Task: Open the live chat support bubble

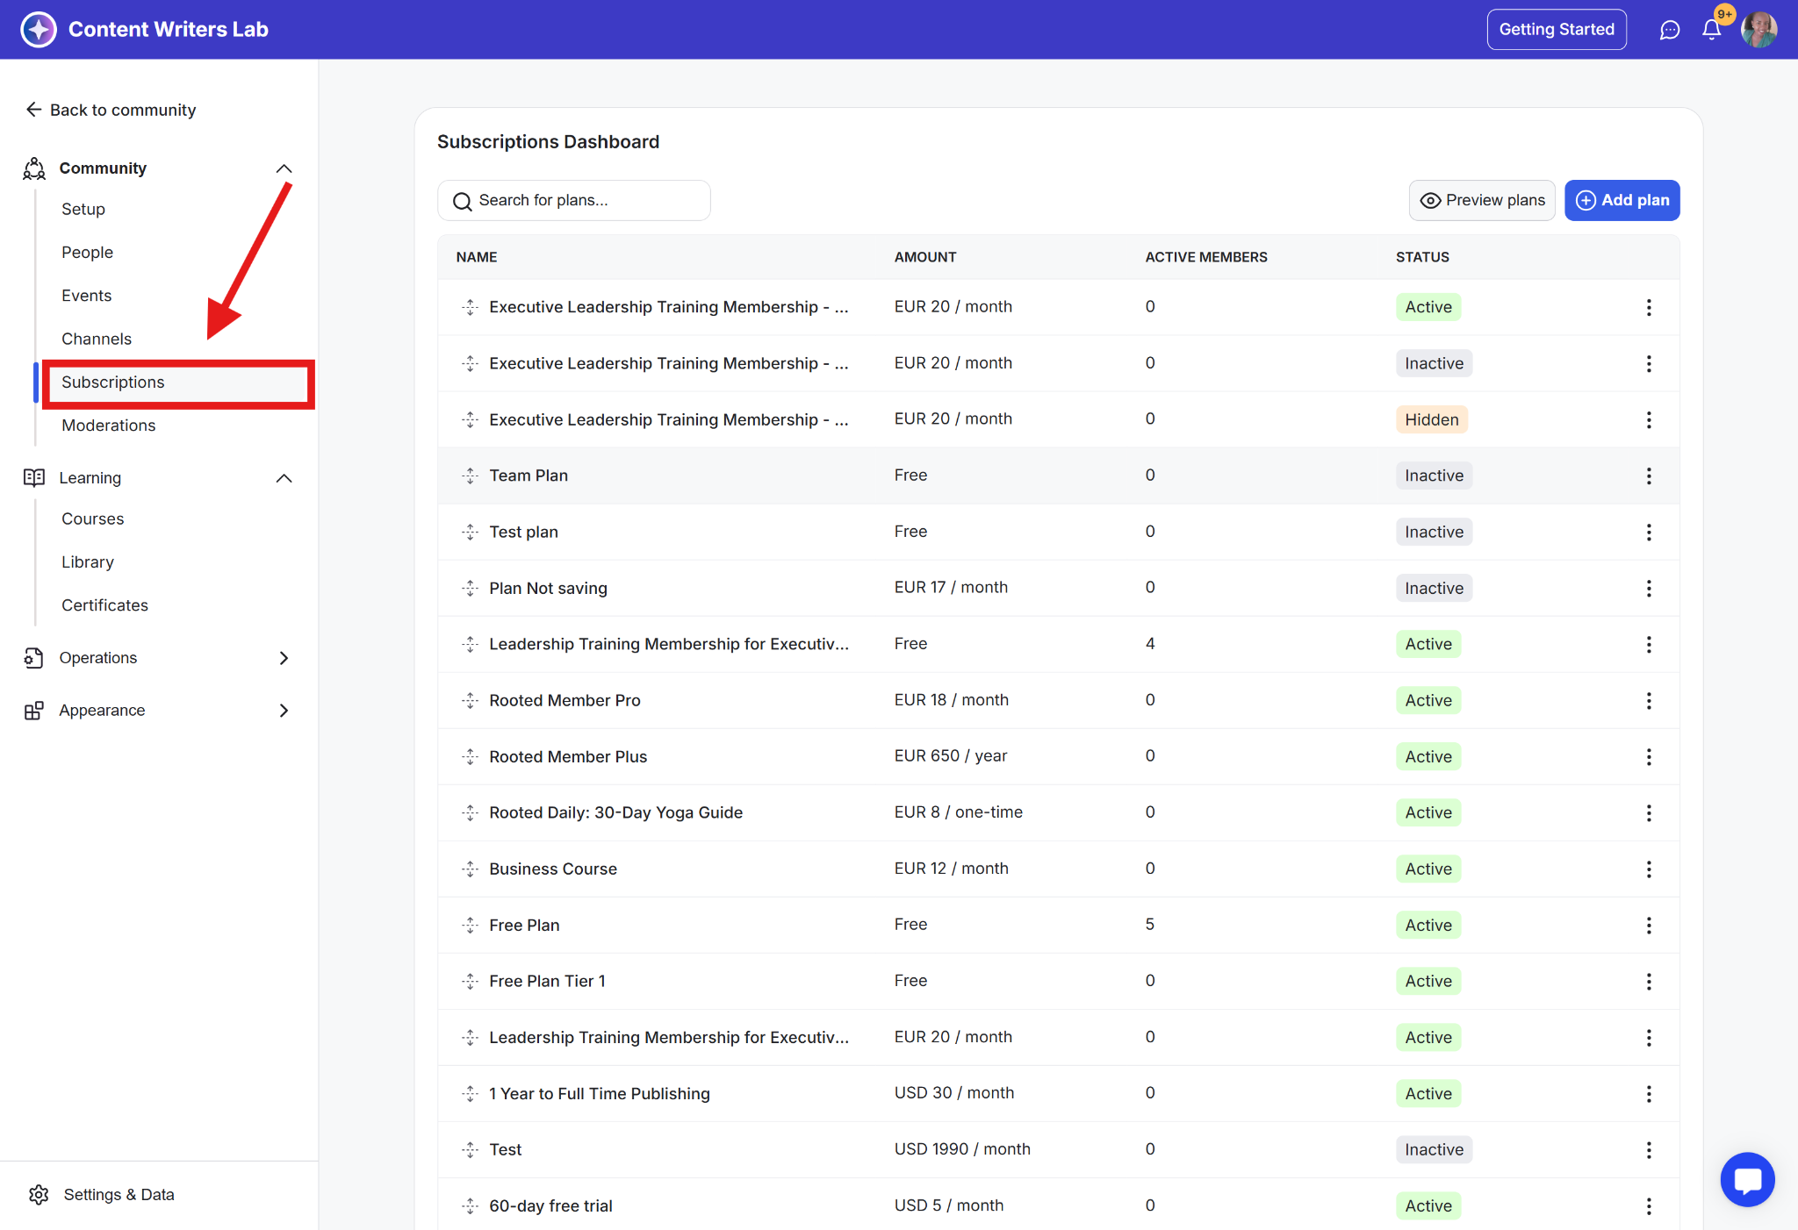Action: click(1747, 1179)
